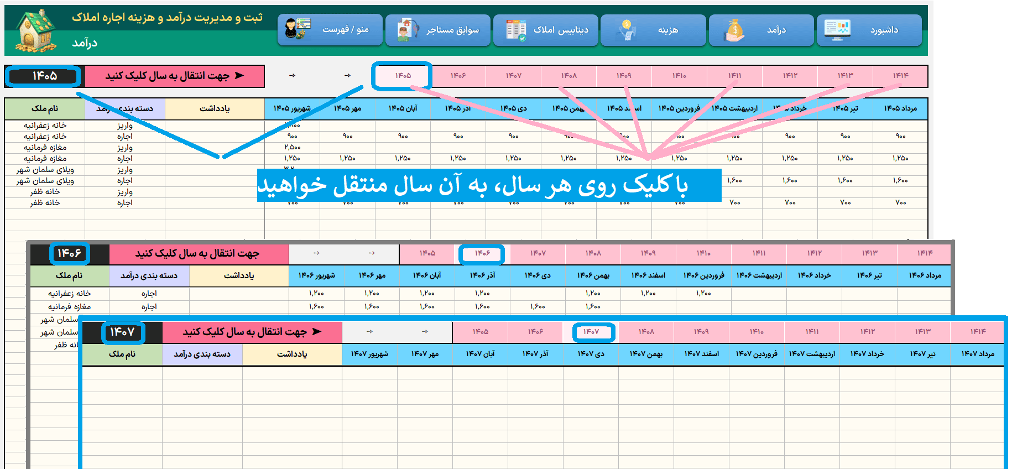Click the جهت انتقال به سال کلیک کنید label in the ۱۴۰۷ sheet
Image resolution: width=1012 pixels, height=469 pixels.
(x=252, y=332)
